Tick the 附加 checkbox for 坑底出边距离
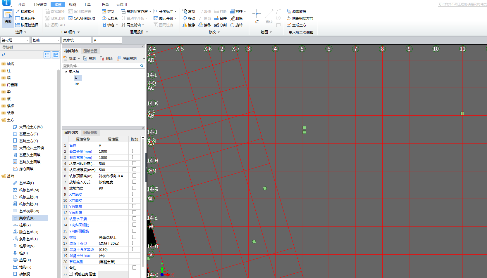This screenshot has height=278, width=487. [134, 163]
